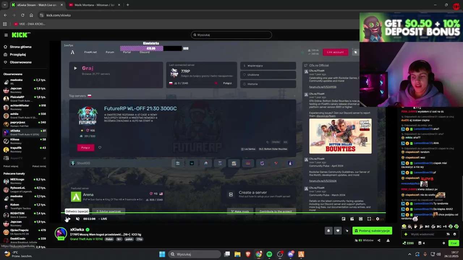Open a new browser tab
The image size is (463, 260).
[x=128, y=5]
